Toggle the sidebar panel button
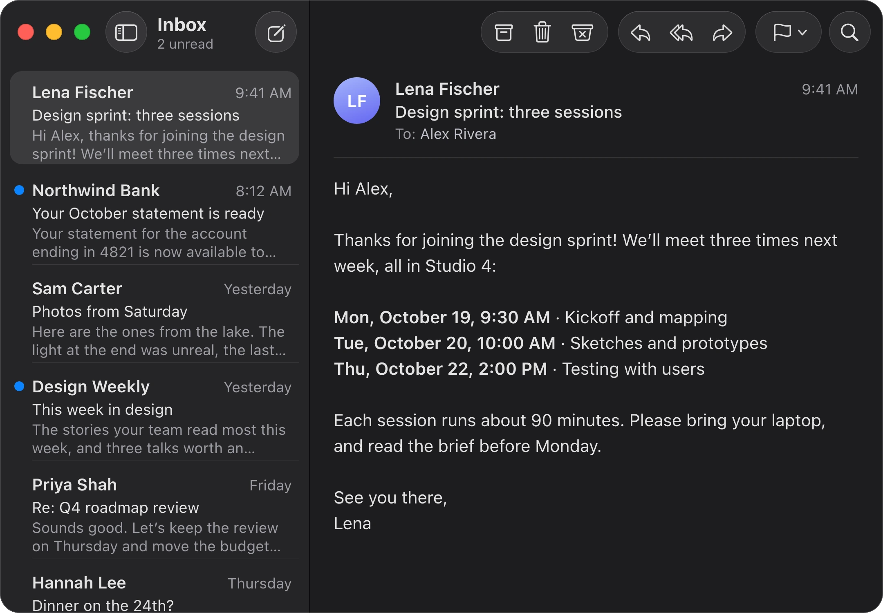 pos(126,32)
